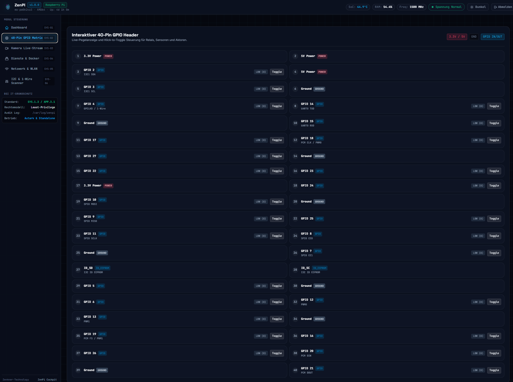513x382 pixels.
Task: Click the Netzwerk & WLAN wifi icon
Action: pyautogui.click(x=7, y=69)
